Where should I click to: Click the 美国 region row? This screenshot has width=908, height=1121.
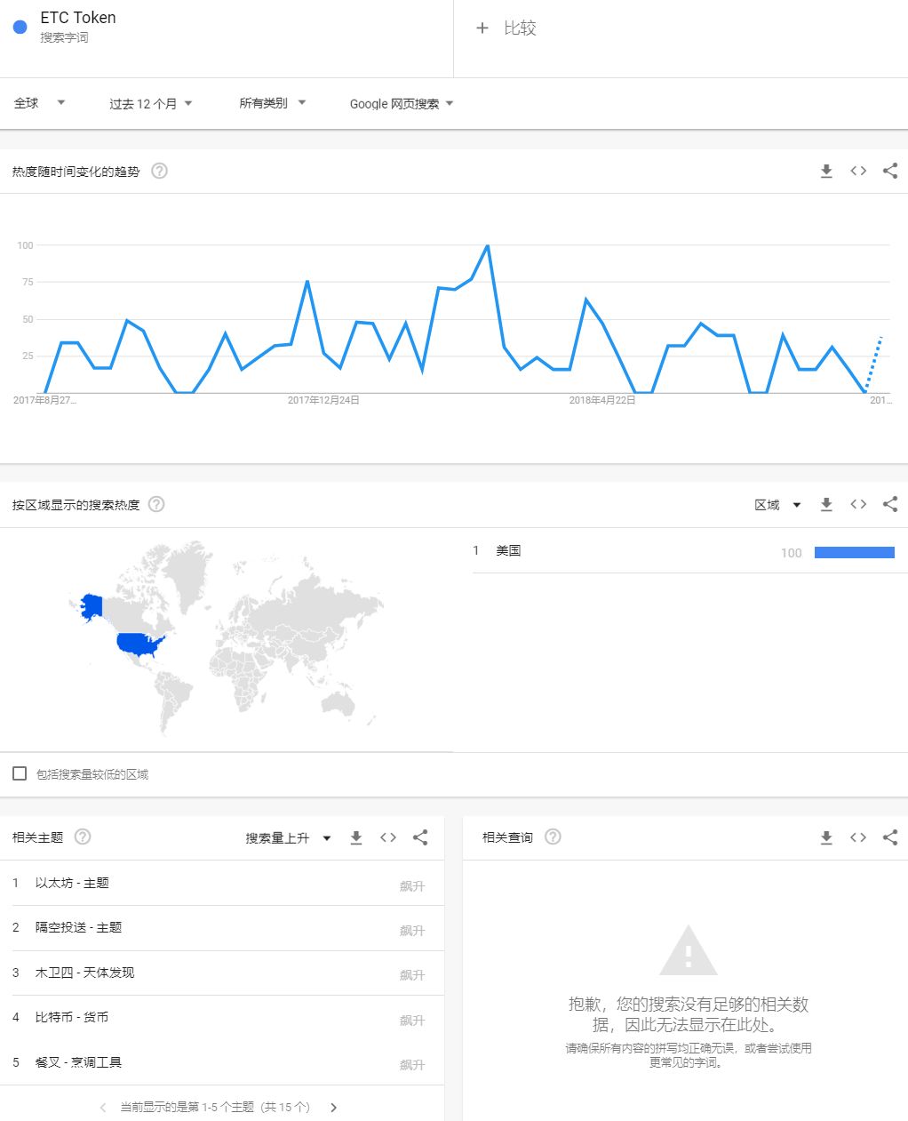click(x=508, y=551)
